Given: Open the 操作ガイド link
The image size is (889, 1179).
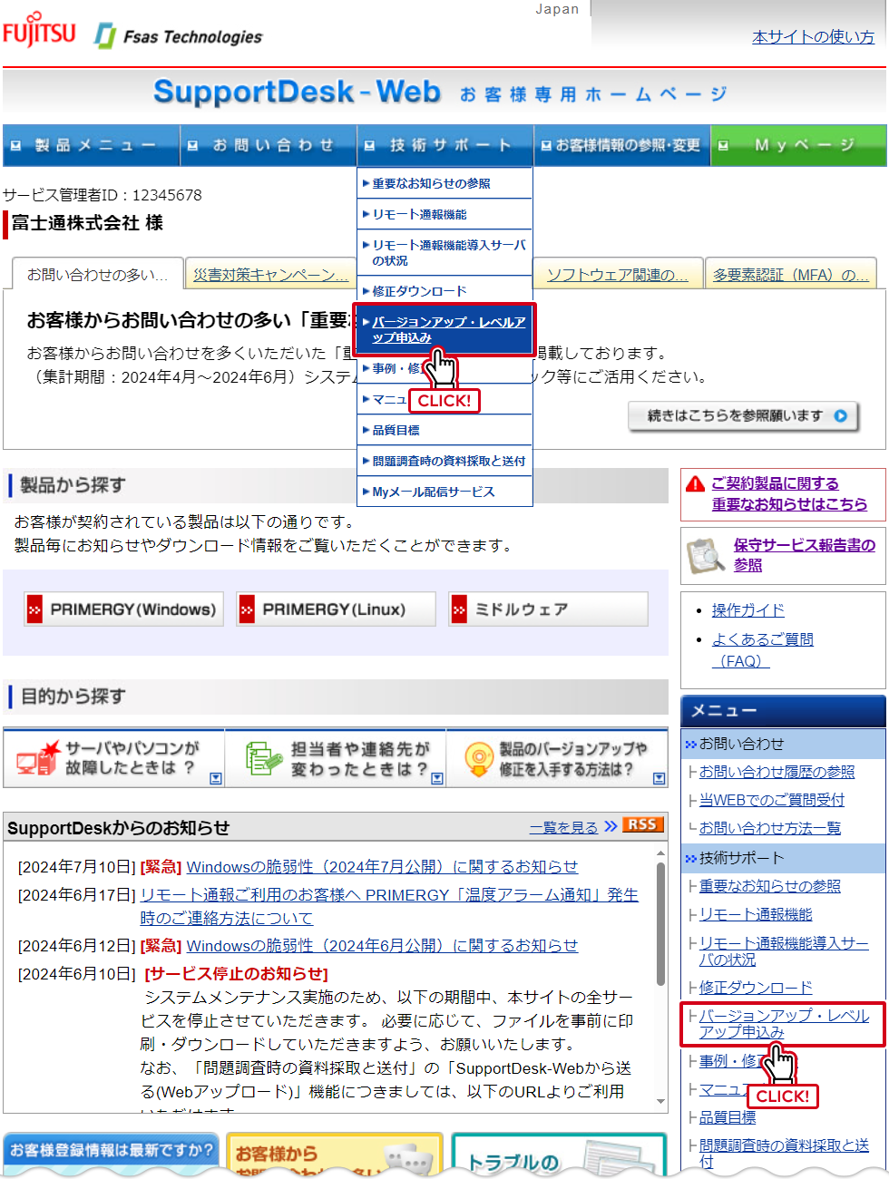Looking at the screenshot, I should pyautogui.click(x=748, y=610).
